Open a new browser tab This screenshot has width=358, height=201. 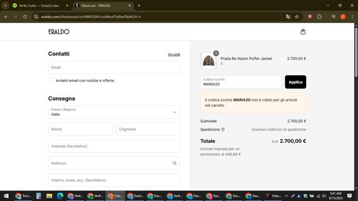click(139, 6)
